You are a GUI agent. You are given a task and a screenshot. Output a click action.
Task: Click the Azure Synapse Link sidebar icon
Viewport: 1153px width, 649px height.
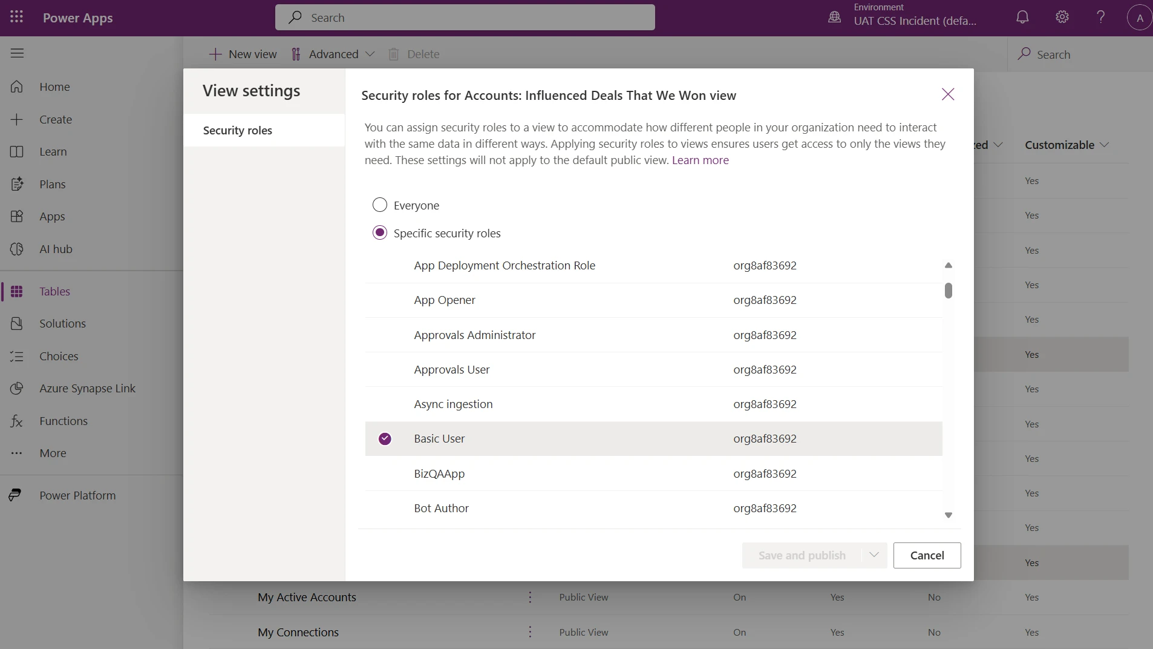pos(17,388)
